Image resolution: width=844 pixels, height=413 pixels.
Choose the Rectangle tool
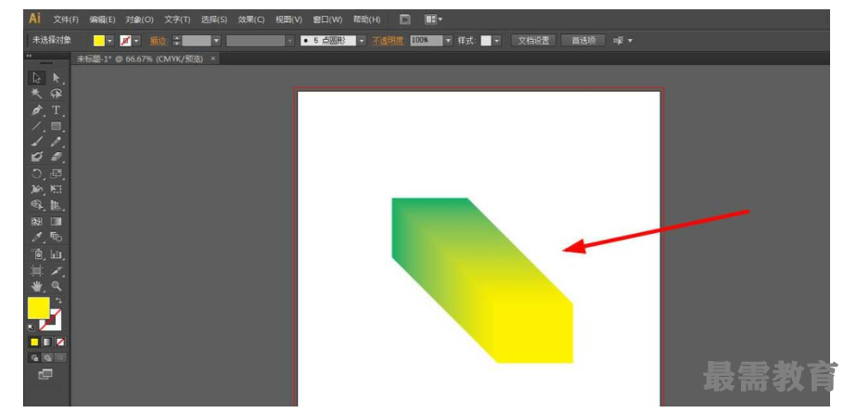pyautogui.click(x=57, y=126)
